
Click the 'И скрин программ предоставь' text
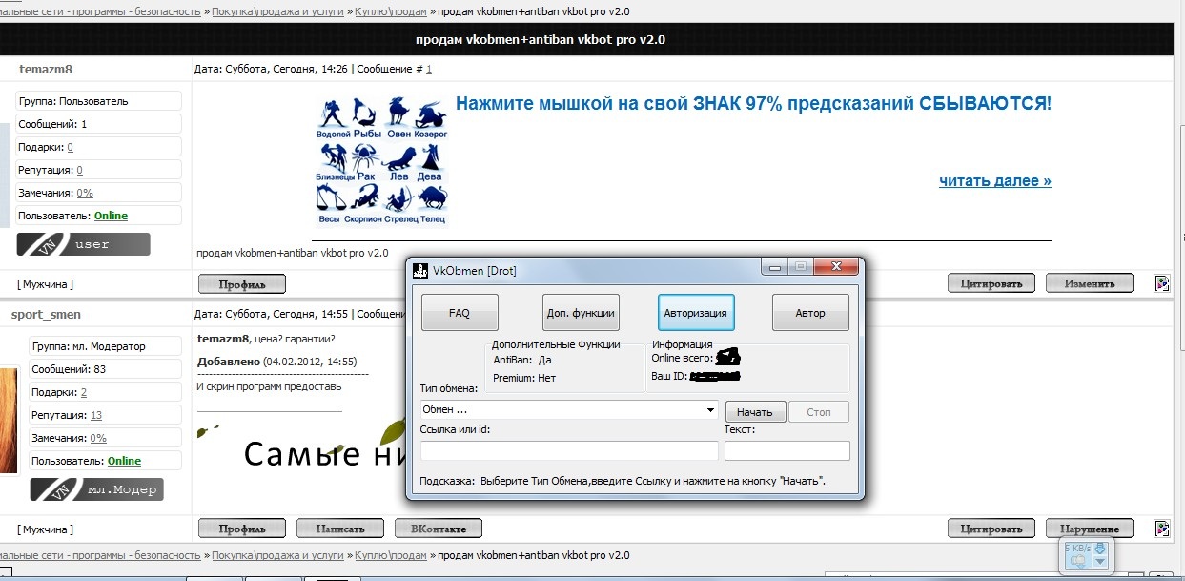click(x=269, y=386)
